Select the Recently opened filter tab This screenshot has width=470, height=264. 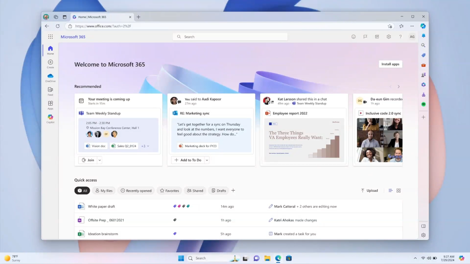click(x=136, y=190)
